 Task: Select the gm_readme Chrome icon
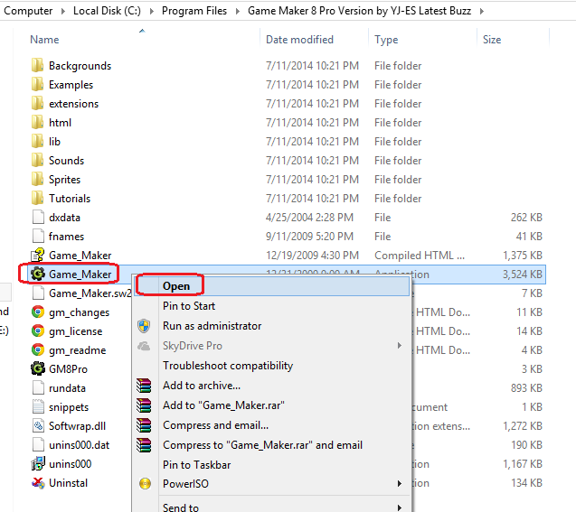click(38, 349)
